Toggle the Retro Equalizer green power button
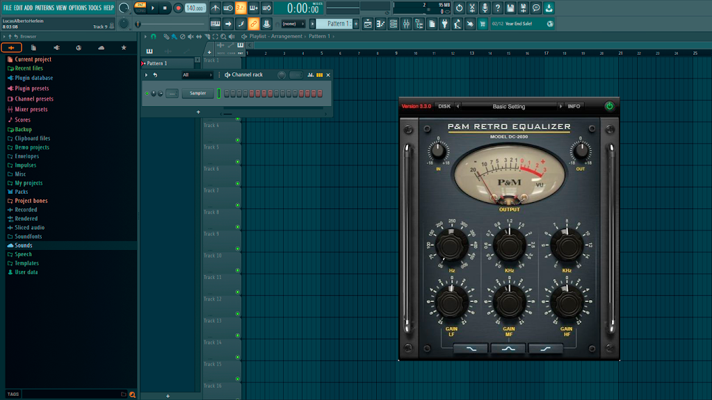The height and width of the screenshot is (400, 712). point(609,106)
